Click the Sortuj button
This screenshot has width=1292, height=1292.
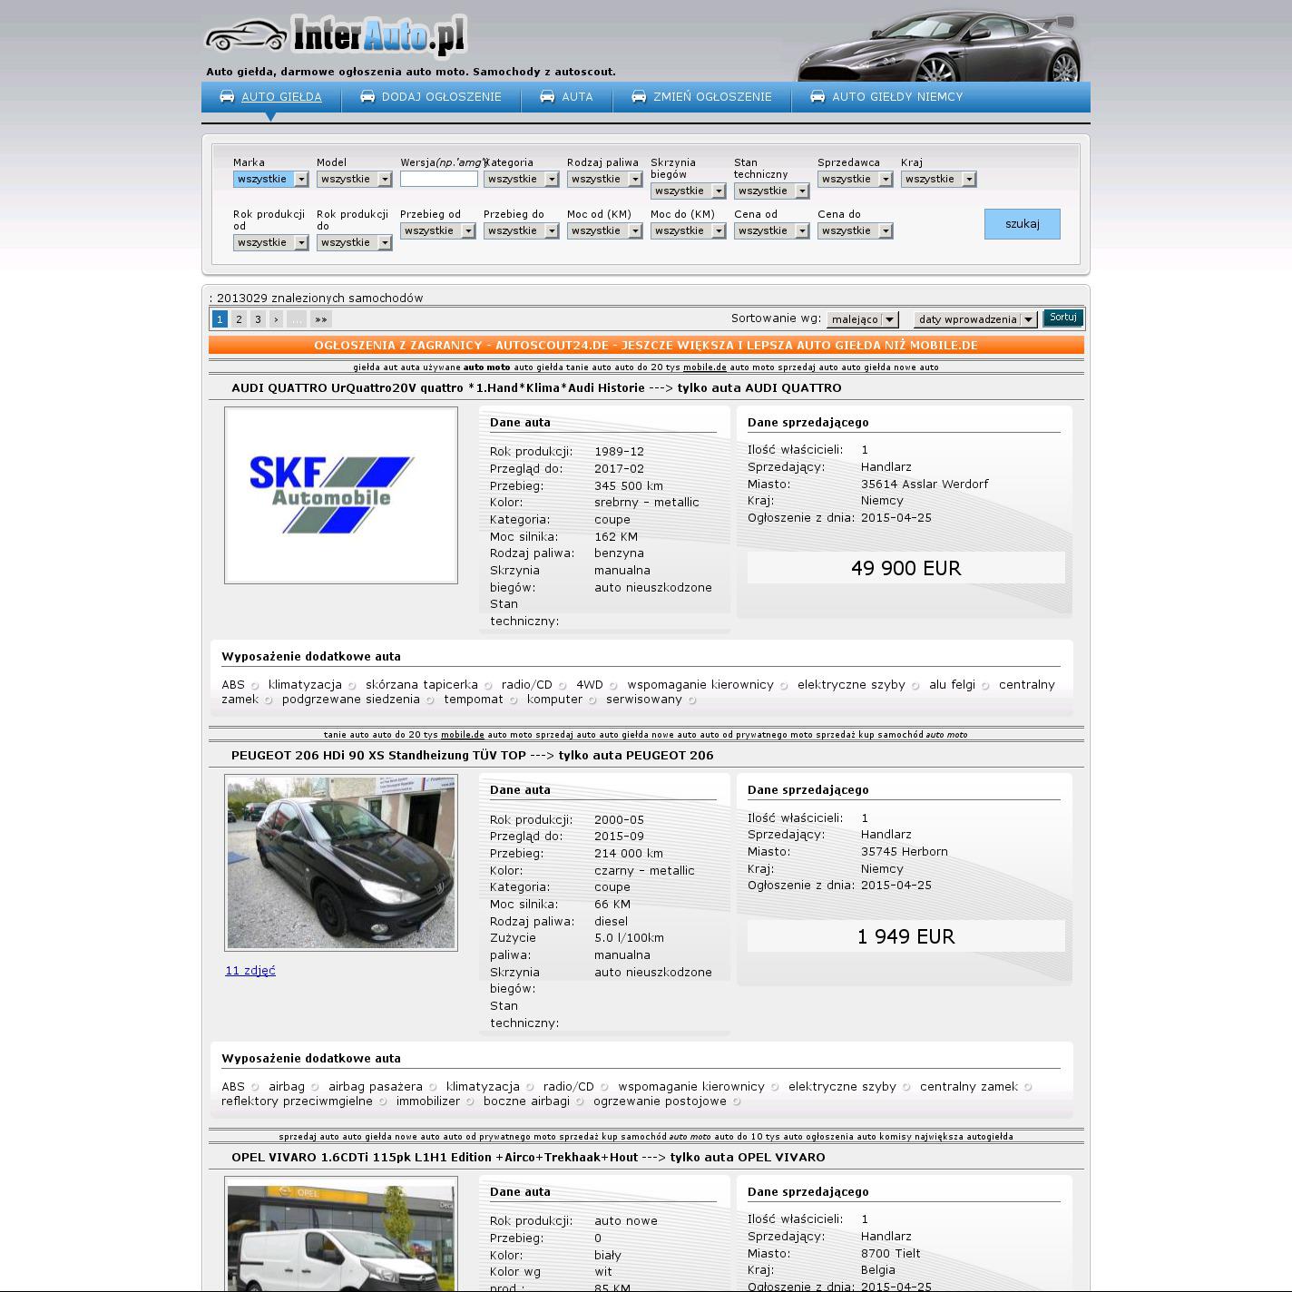click(x=1063, y=318)
